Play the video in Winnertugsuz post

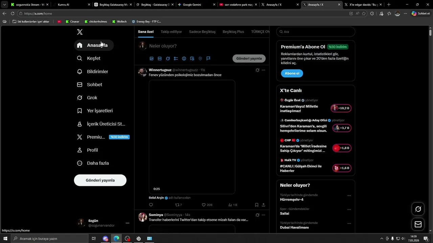(x=192, y=137)
